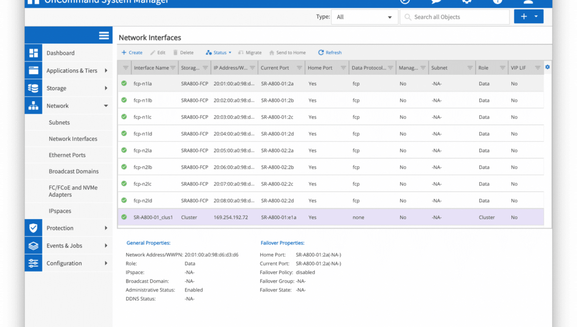The height and width of the screenshot is (327, 577).
Task: Click the Storage disk stack icon
Action: (34, 88)
